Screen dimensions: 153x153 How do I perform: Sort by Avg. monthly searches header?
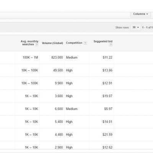[29, 43]
